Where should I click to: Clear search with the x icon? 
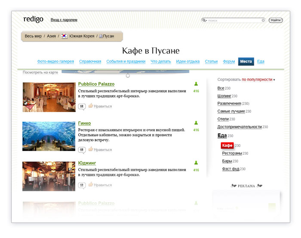[x=263, y=20]
